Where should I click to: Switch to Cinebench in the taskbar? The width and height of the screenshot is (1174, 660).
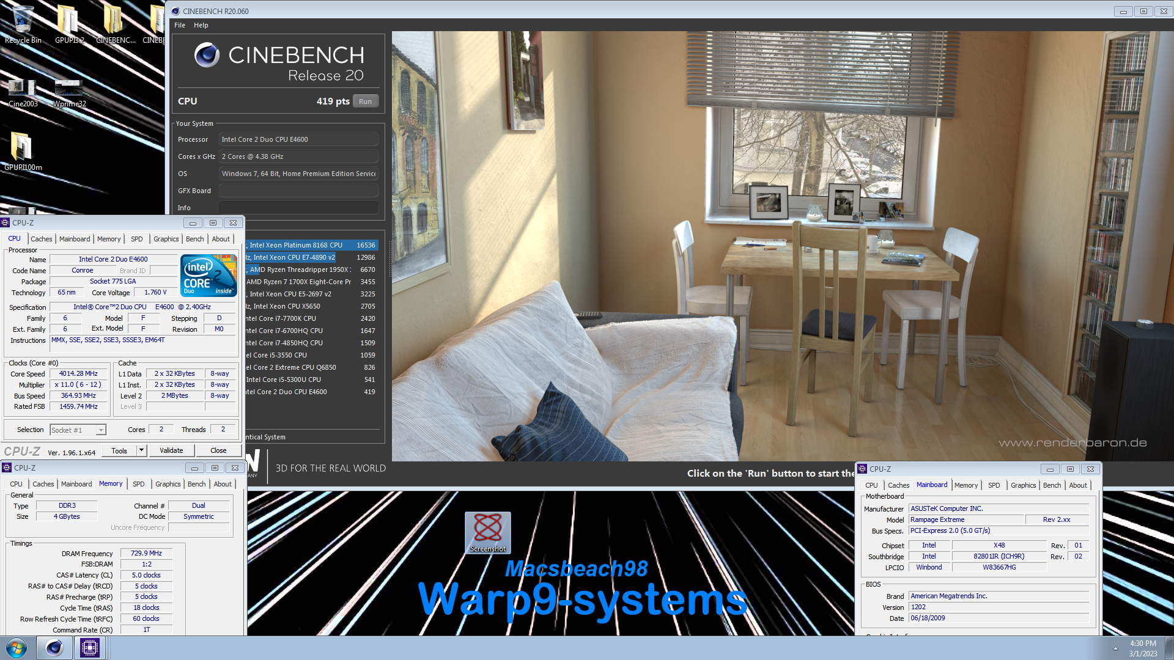click(x=54, y=648)
